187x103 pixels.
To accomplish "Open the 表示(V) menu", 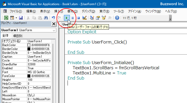I will coord(45,11).
